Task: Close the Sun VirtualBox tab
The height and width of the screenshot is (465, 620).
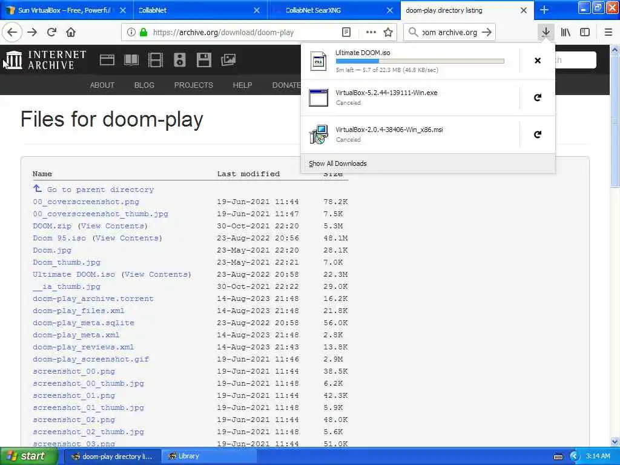Action: tap(123, 10)
